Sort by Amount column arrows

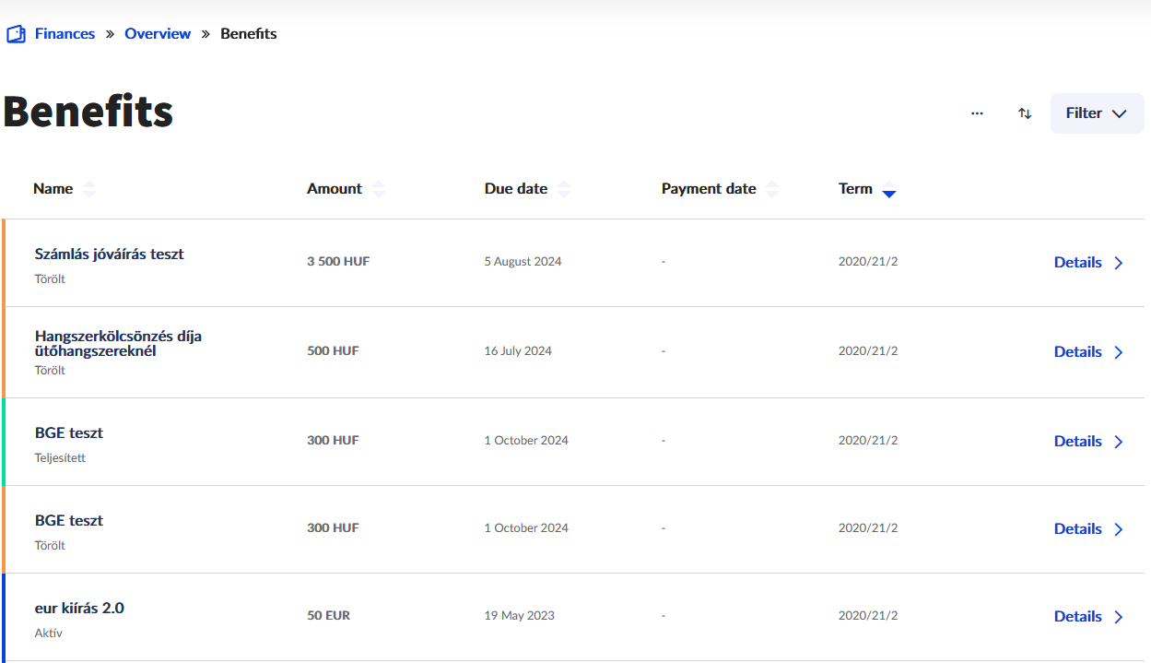pyautogui.click(x=379, y=189)
